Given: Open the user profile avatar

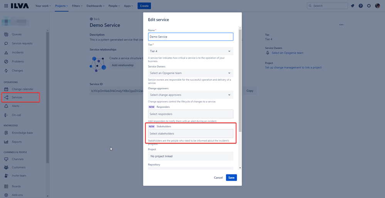Looking at the screenshot, I should click(x=377, y=6).
